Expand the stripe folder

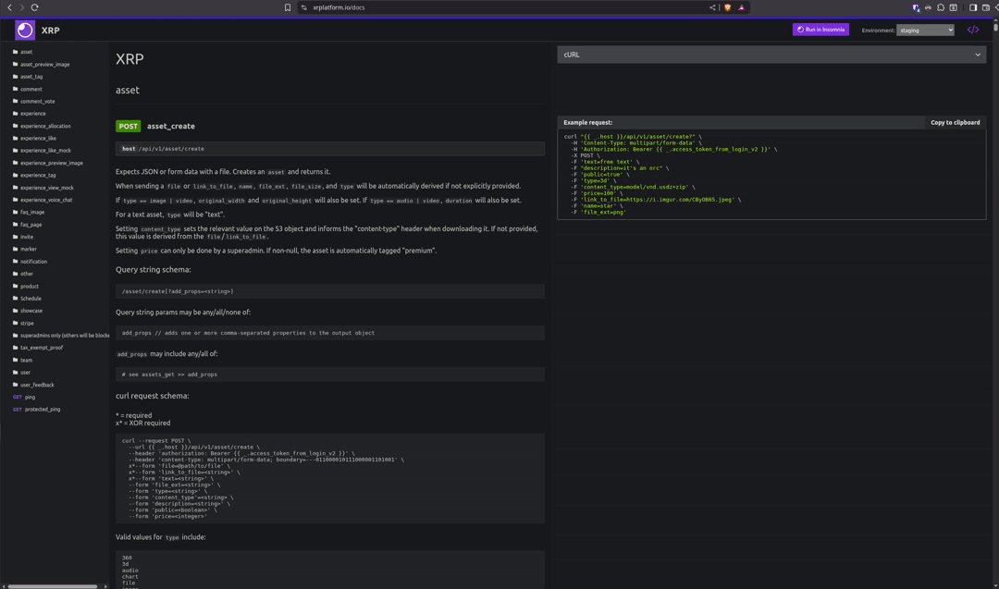27,323
